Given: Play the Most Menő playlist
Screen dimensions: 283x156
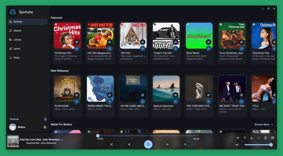Looking at the screenshot, I should (208, 48).
